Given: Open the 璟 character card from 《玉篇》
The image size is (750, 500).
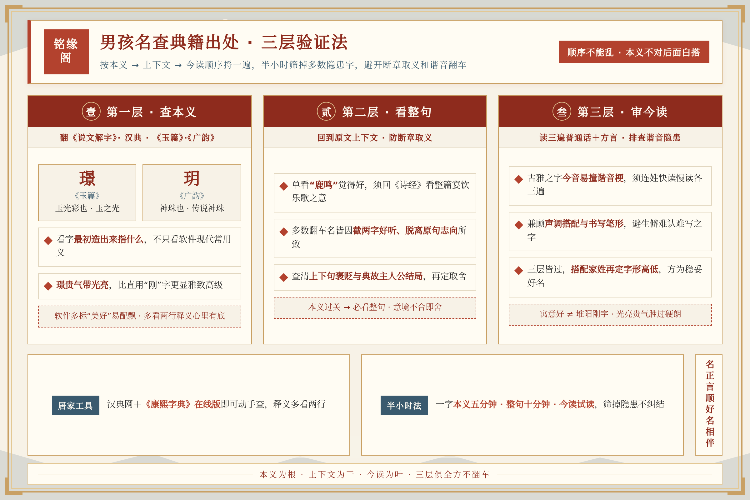Looking at the screenshot, I should (x=87, y=192).
